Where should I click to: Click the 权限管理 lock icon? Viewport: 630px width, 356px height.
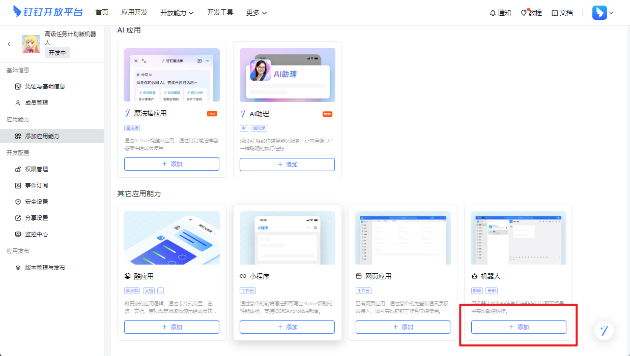[18, 169]
